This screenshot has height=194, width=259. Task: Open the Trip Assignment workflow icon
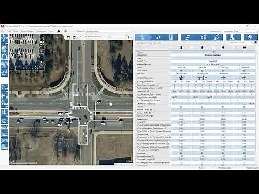[x=216, y=37]
